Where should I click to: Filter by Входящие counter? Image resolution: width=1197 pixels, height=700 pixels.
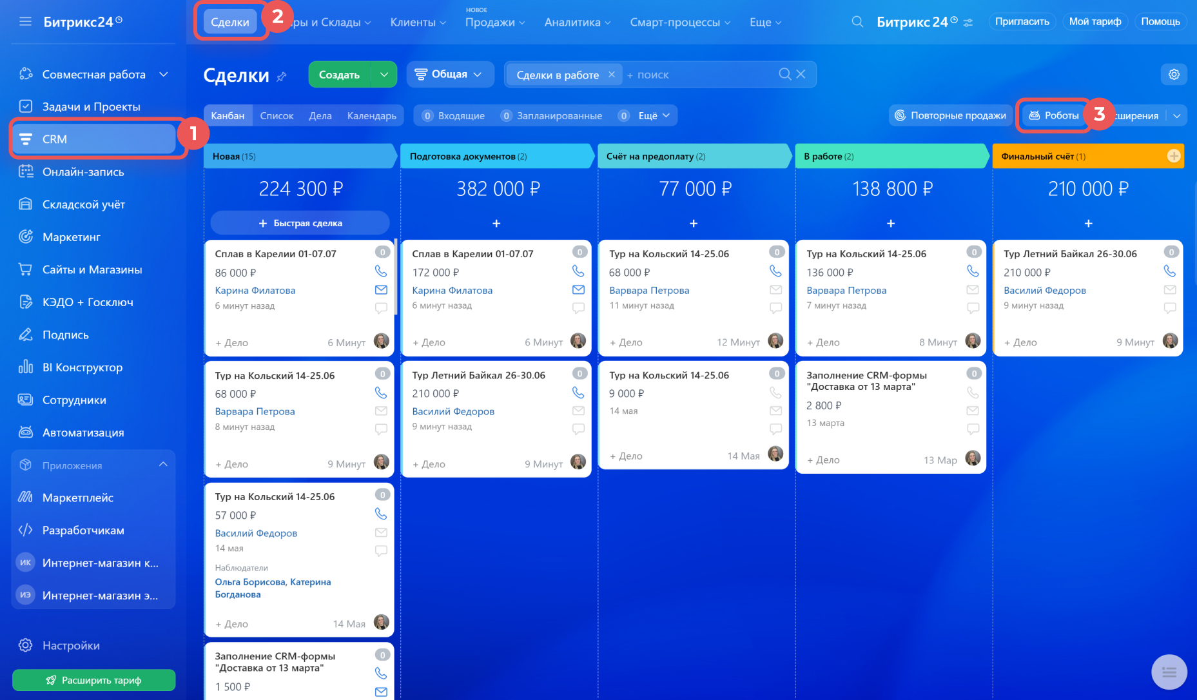pyautogui.click(x=453, y=115)
